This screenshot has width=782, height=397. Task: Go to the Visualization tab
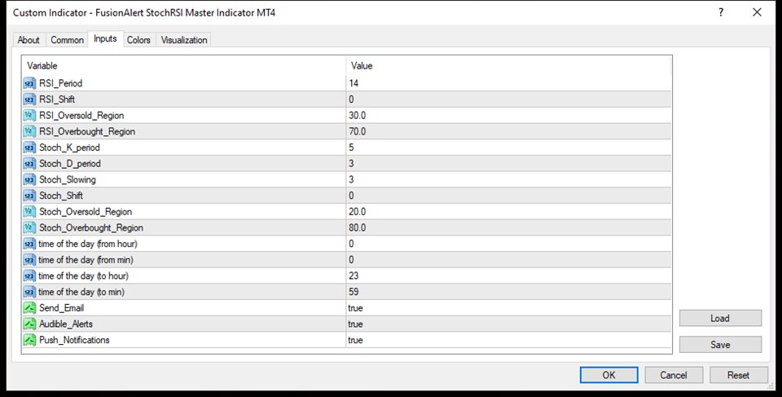coord(184,40)
